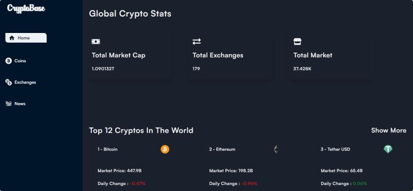413x191 pixels.
Task: Click the Ethereum diamond logo
Action: click(276, 149)
